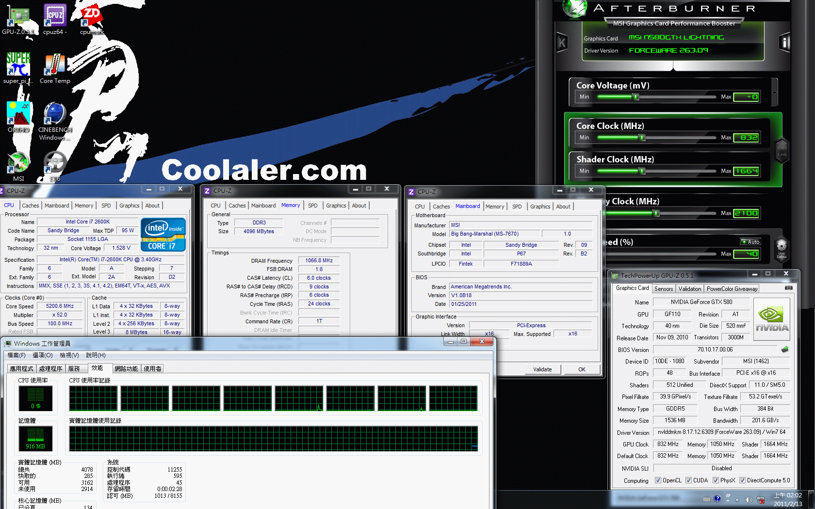Screen dimensions: 815x509
Task: Click the Validate button in CPU-Z
Action: point(542,369)
